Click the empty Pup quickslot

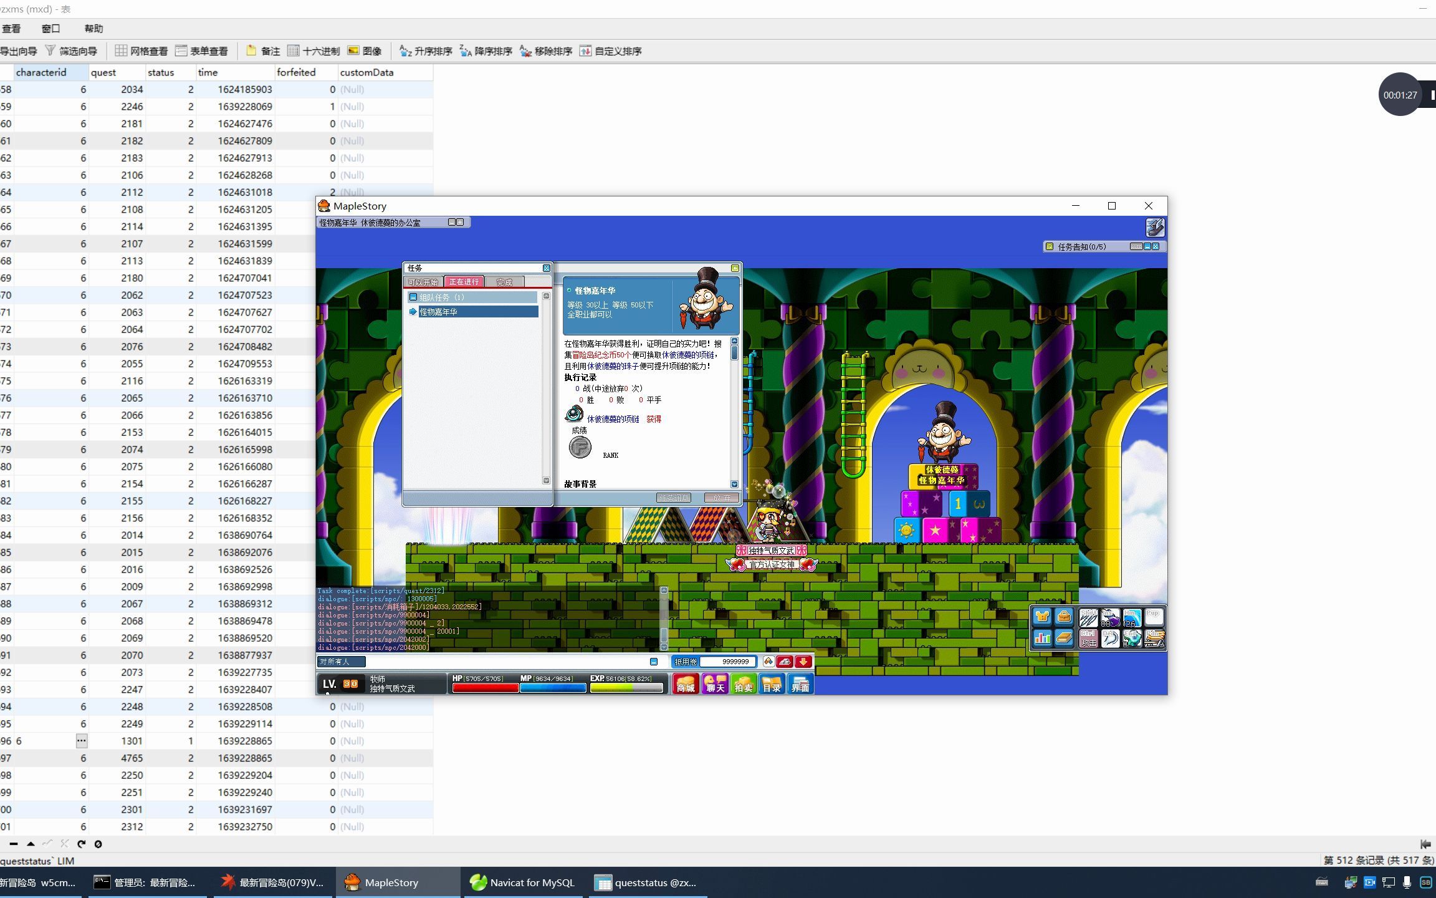click(x=1154, y=617)
